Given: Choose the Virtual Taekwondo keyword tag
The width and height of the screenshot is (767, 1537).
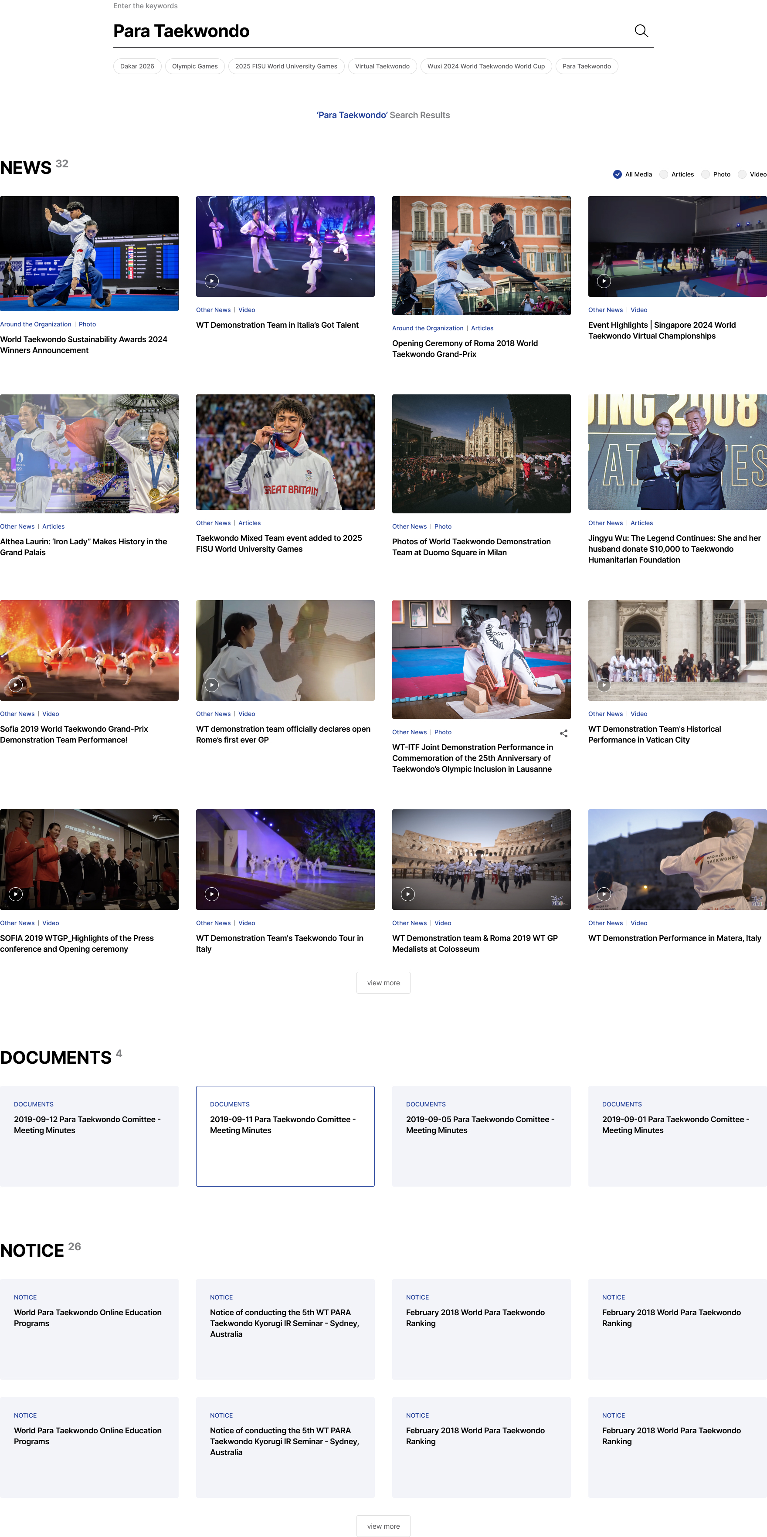Looking at the screenshot, I should 382,66.
